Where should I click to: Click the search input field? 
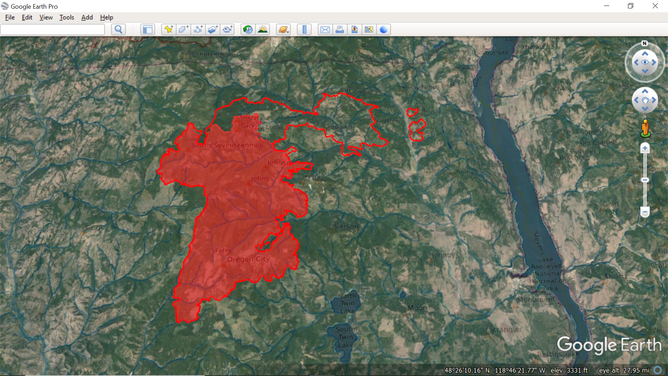point(53,30)
